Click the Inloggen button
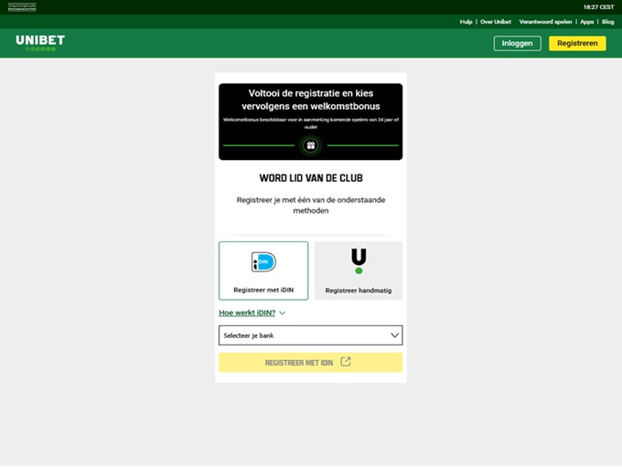The height and width of the screenshot is (467, 622). coord(517,43)
